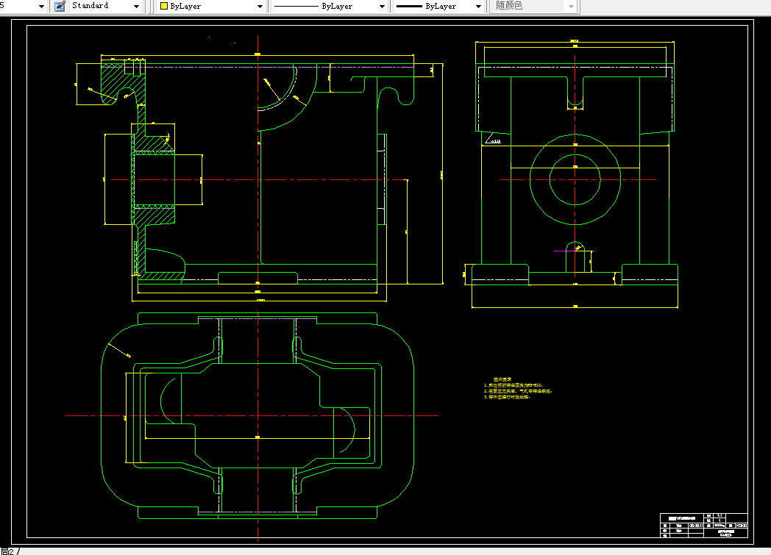Open the dimension style manager icon
This screenshot has height=555, width=771.
60,7
